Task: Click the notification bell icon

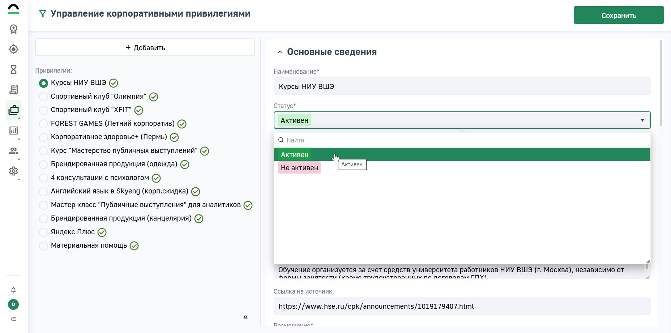Action: pyautogui.click(x=13, y=290)
